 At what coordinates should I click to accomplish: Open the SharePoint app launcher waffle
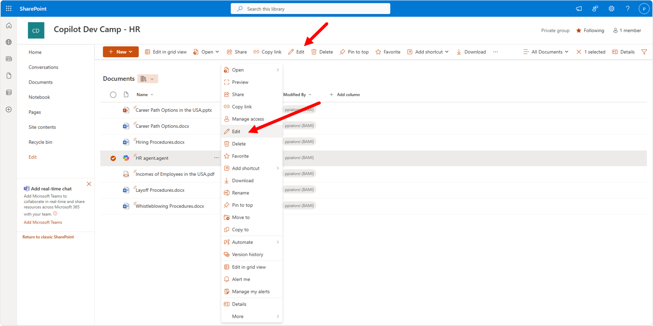coord(9,9)
